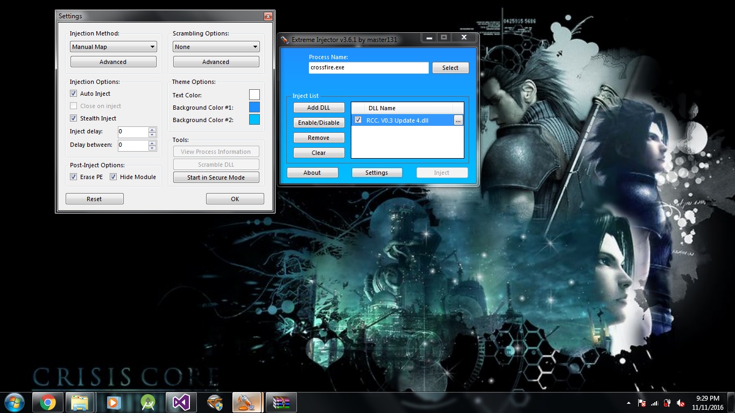735x413 pixels.
Task: Click the Scramble DLL button
Action: tap(216, 165)
